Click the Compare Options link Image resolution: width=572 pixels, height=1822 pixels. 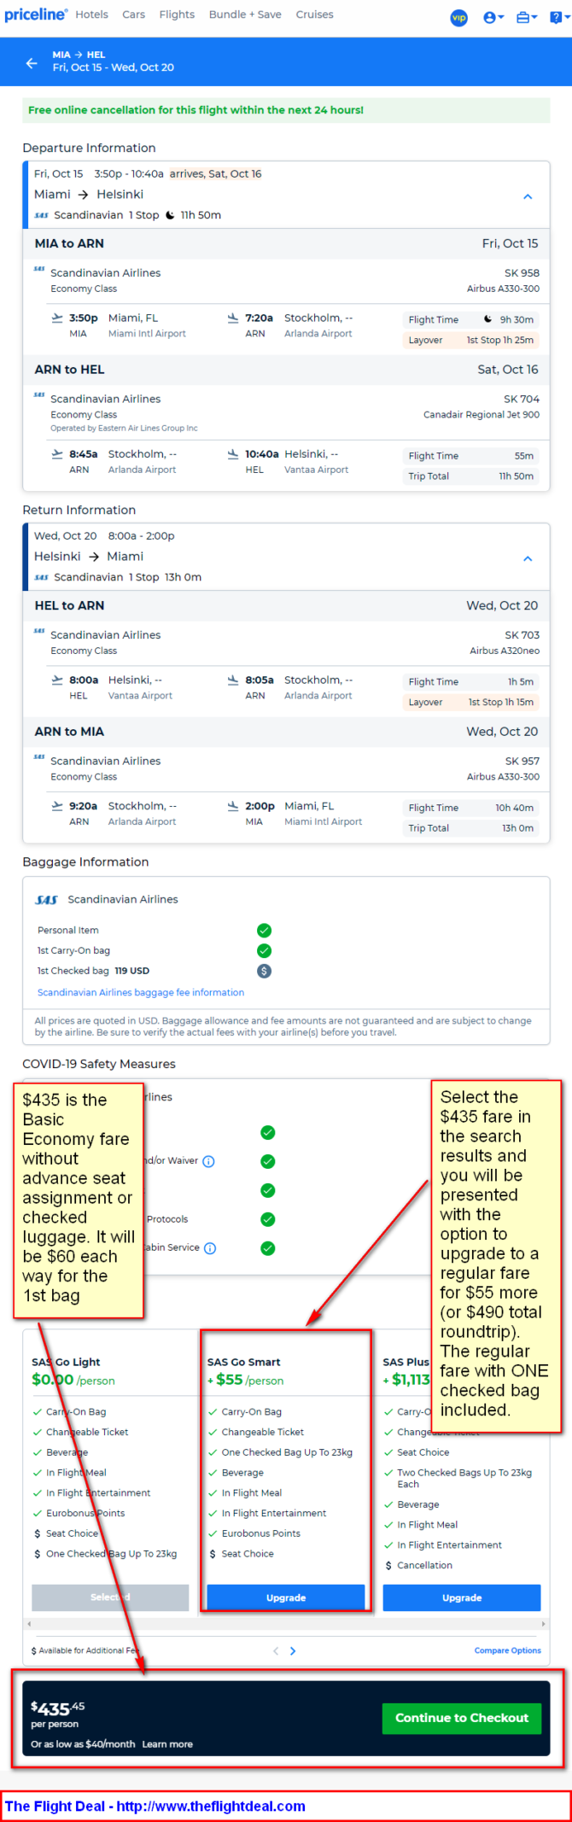point(508,1650)
